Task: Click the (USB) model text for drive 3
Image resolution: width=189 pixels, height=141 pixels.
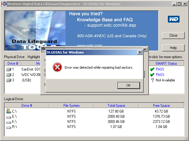Action: pyautogui.click(x=27, y=80)
